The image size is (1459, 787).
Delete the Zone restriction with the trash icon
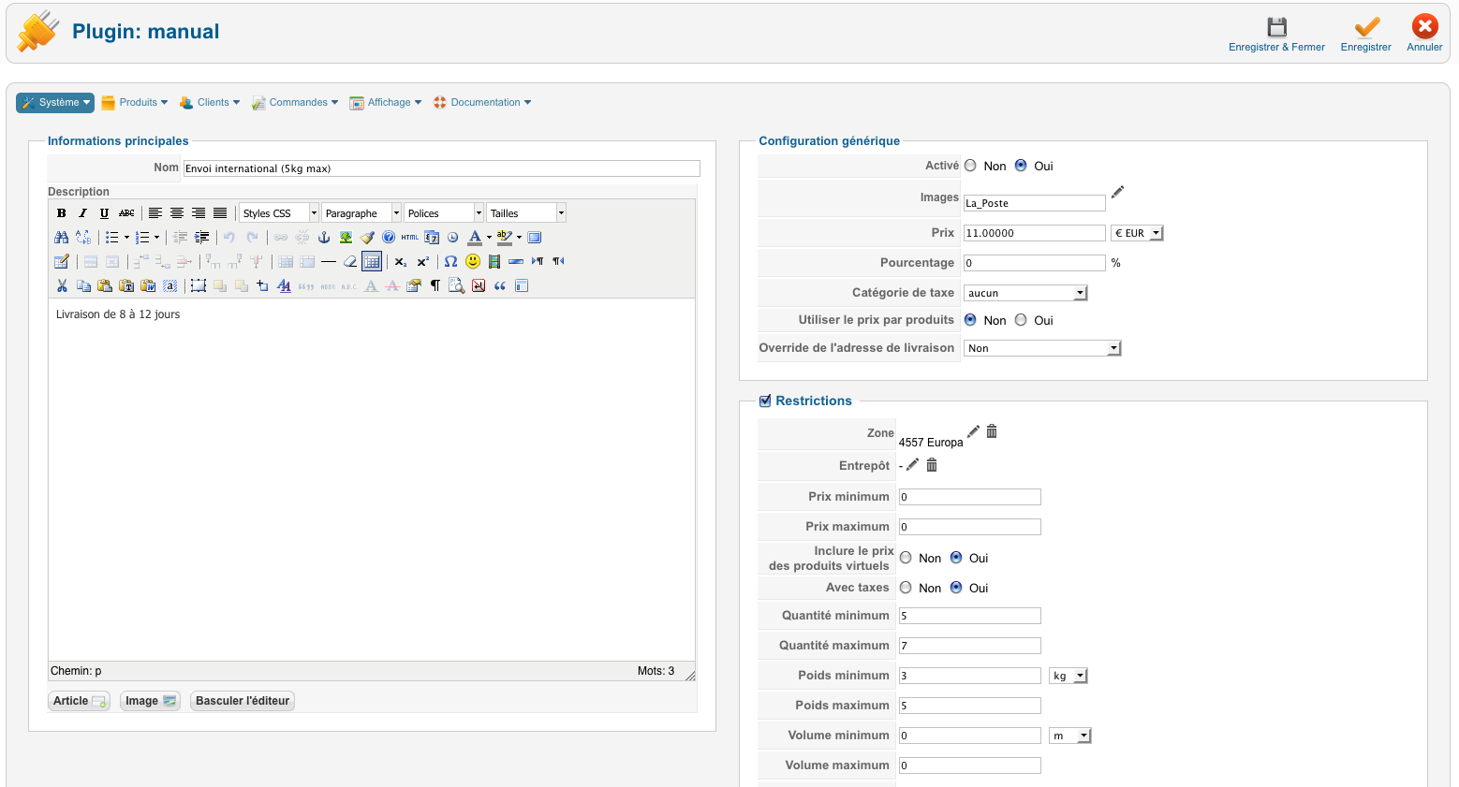pyautogui.click(x=992, y=431)
